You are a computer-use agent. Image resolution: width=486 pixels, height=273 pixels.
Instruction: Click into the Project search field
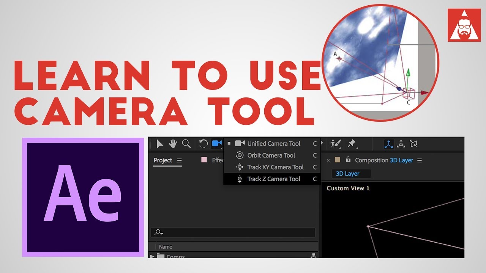point(233,232)
